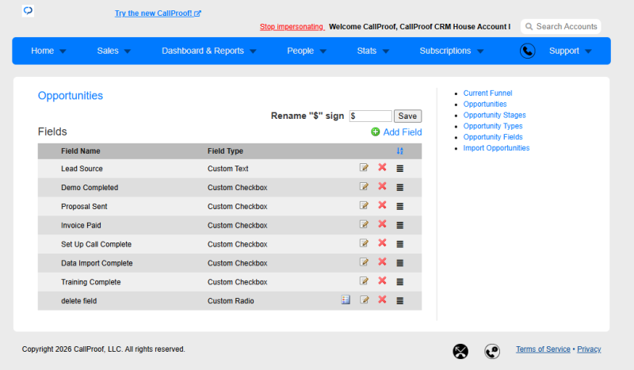This screenshot has width=634, height=370.
Task: Delete the Demo Completed field
Action: (382, 186)
